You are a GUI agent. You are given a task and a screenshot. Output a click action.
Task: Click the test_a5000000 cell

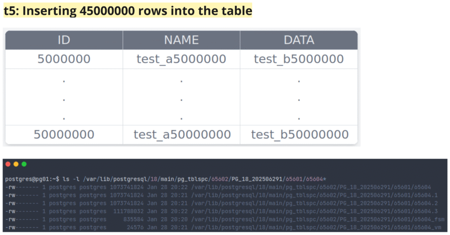tap(181, 59)
